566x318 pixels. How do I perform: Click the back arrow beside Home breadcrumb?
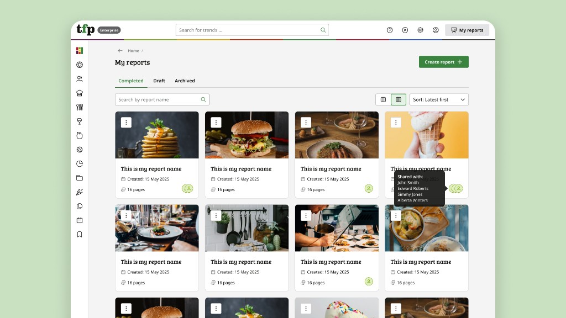tap(120, 51)
